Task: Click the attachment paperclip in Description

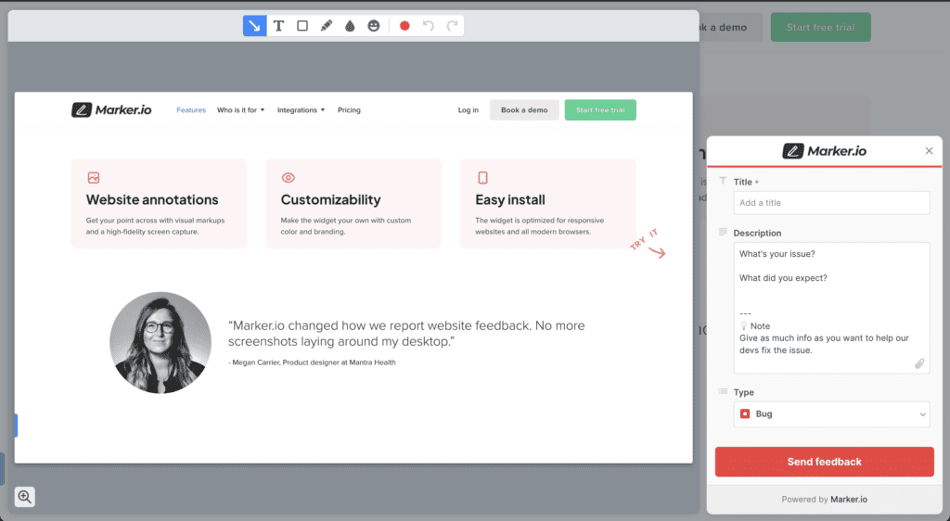Action: 919,363
